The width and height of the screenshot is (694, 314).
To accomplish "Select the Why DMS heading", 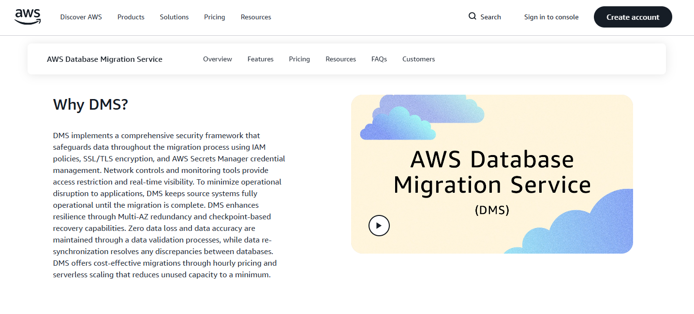I will pyautogui.click(x=90, y=104).
